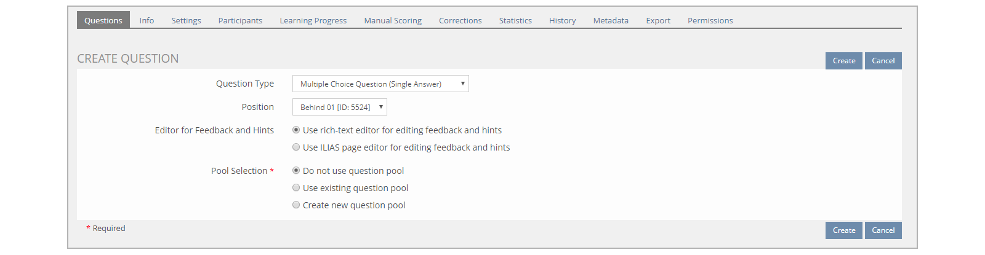Open the Export tab
The height and width of the screenshot is (255, 985).
coord(658,20)
